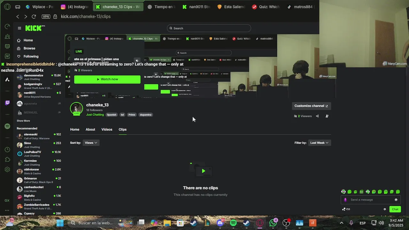Viewport: 409px width, 230px height.
Task: Open the Twitch panel in the Opera sidebar
Action: 7,103
